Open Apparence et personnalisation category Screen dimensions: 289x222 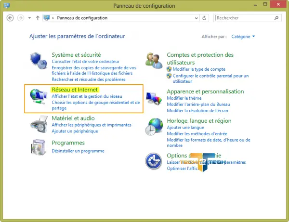pyautogui.click(x=205, y=91)
